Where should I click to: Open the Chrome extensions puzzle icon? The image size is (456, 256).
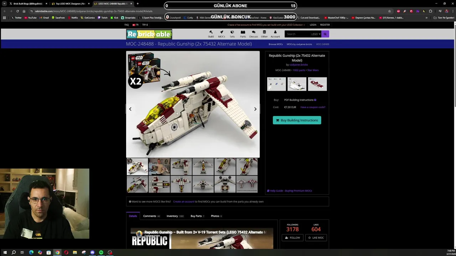pyautogui.click(x=430, y=11)
